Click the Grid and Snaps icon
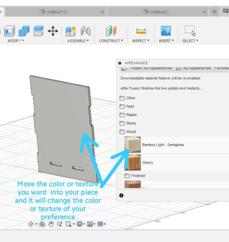Viewport: 229px width, 242px height. point(90,224)
